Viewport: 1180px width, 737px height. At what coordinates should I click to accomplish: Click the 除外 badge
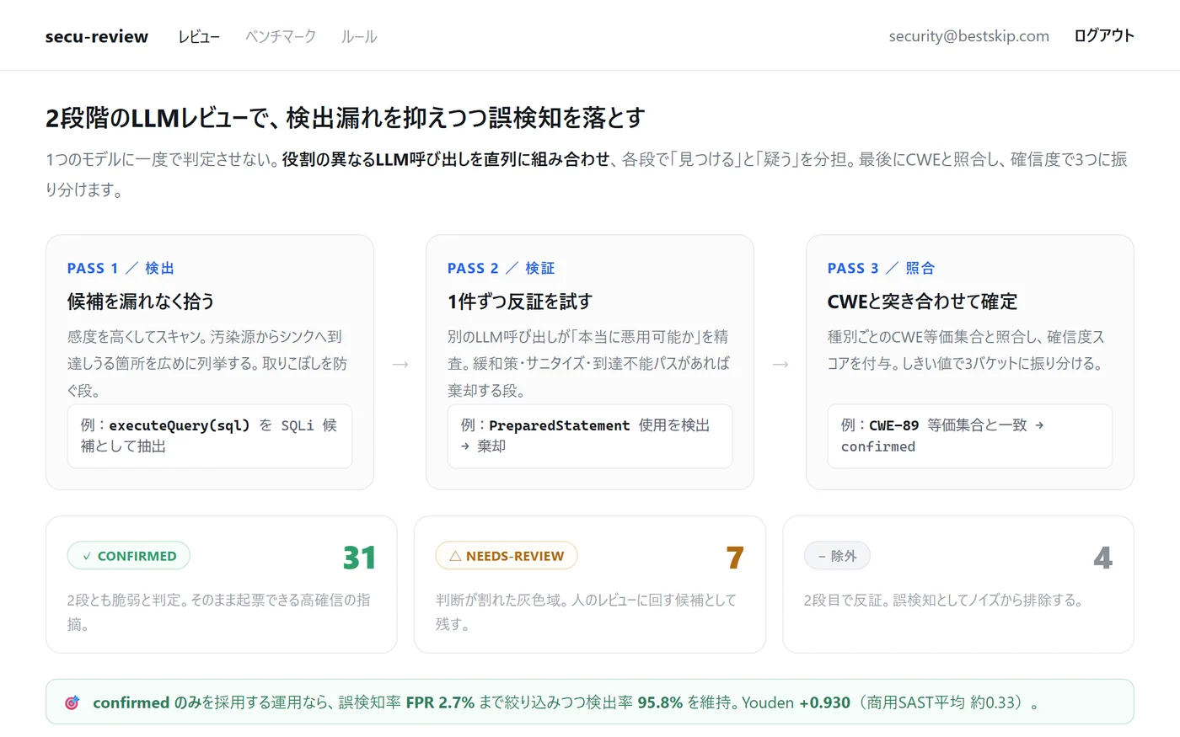(837, 556)
